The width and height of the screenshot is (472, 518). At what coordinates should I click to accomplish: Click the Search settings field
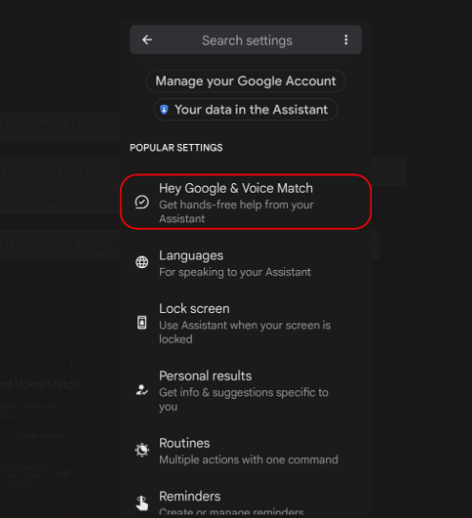click(x=246, y=40)
